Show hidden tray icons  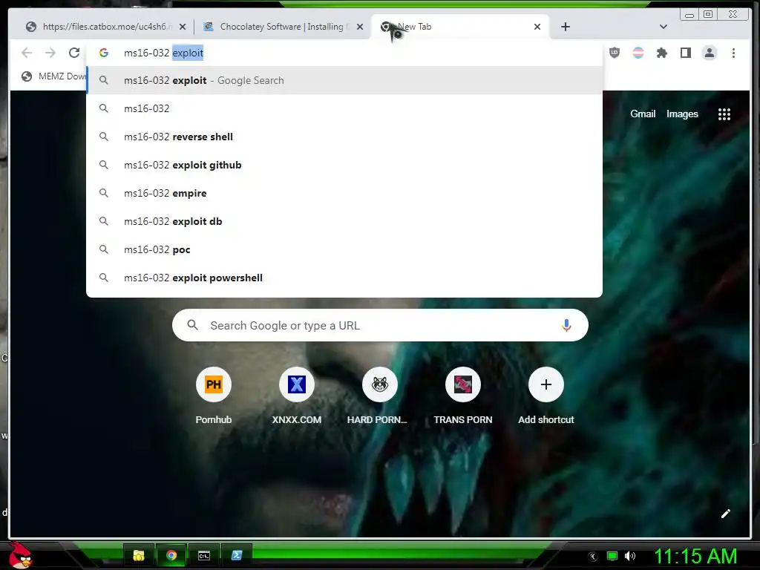593,557
